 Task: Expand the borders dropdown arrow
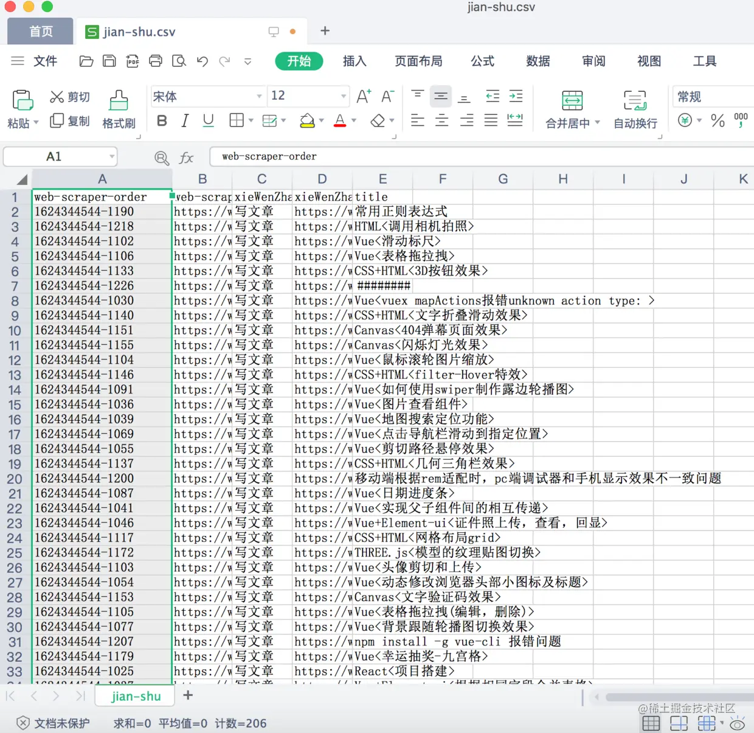(251, 120)
